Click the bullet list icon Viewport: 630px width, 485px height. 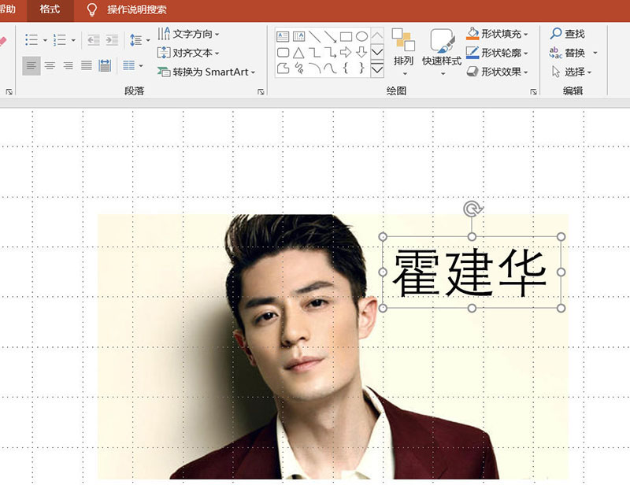(x=31, y=40)
